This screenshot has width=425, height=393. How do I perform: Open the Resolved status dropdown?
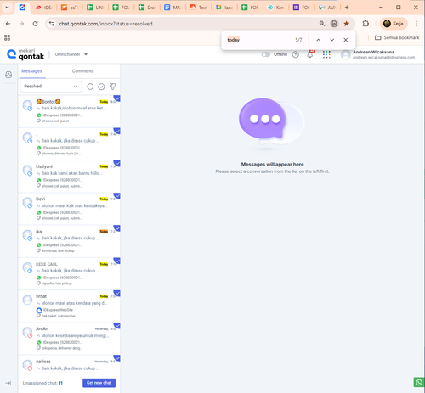coord(51,87)
